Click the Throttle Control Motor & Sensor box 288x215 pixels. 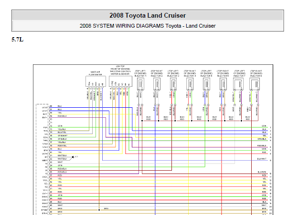(120, 82)
